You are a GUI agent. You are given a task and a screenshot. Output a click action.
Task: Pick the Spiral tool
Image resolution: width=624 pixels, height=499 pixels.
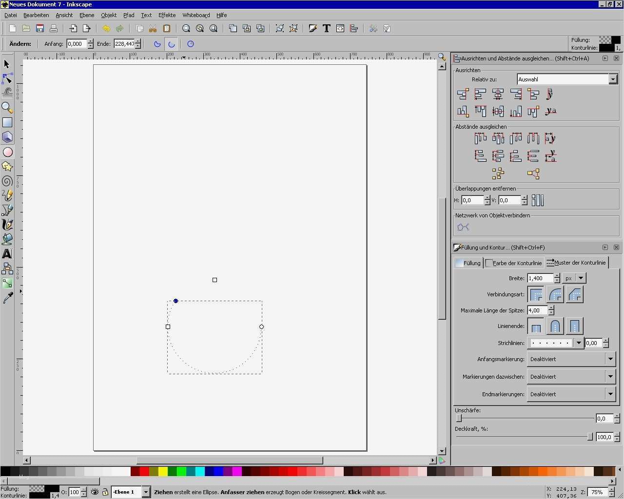[x=7, y=181]
